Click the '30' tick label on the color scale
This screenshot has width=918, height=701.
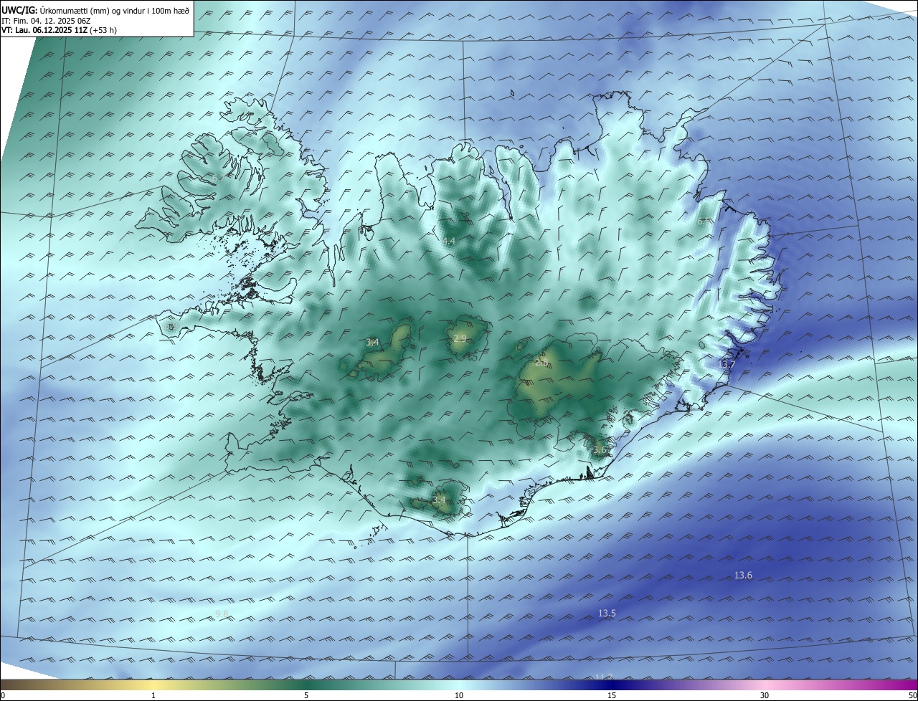(x=765, y=695)
